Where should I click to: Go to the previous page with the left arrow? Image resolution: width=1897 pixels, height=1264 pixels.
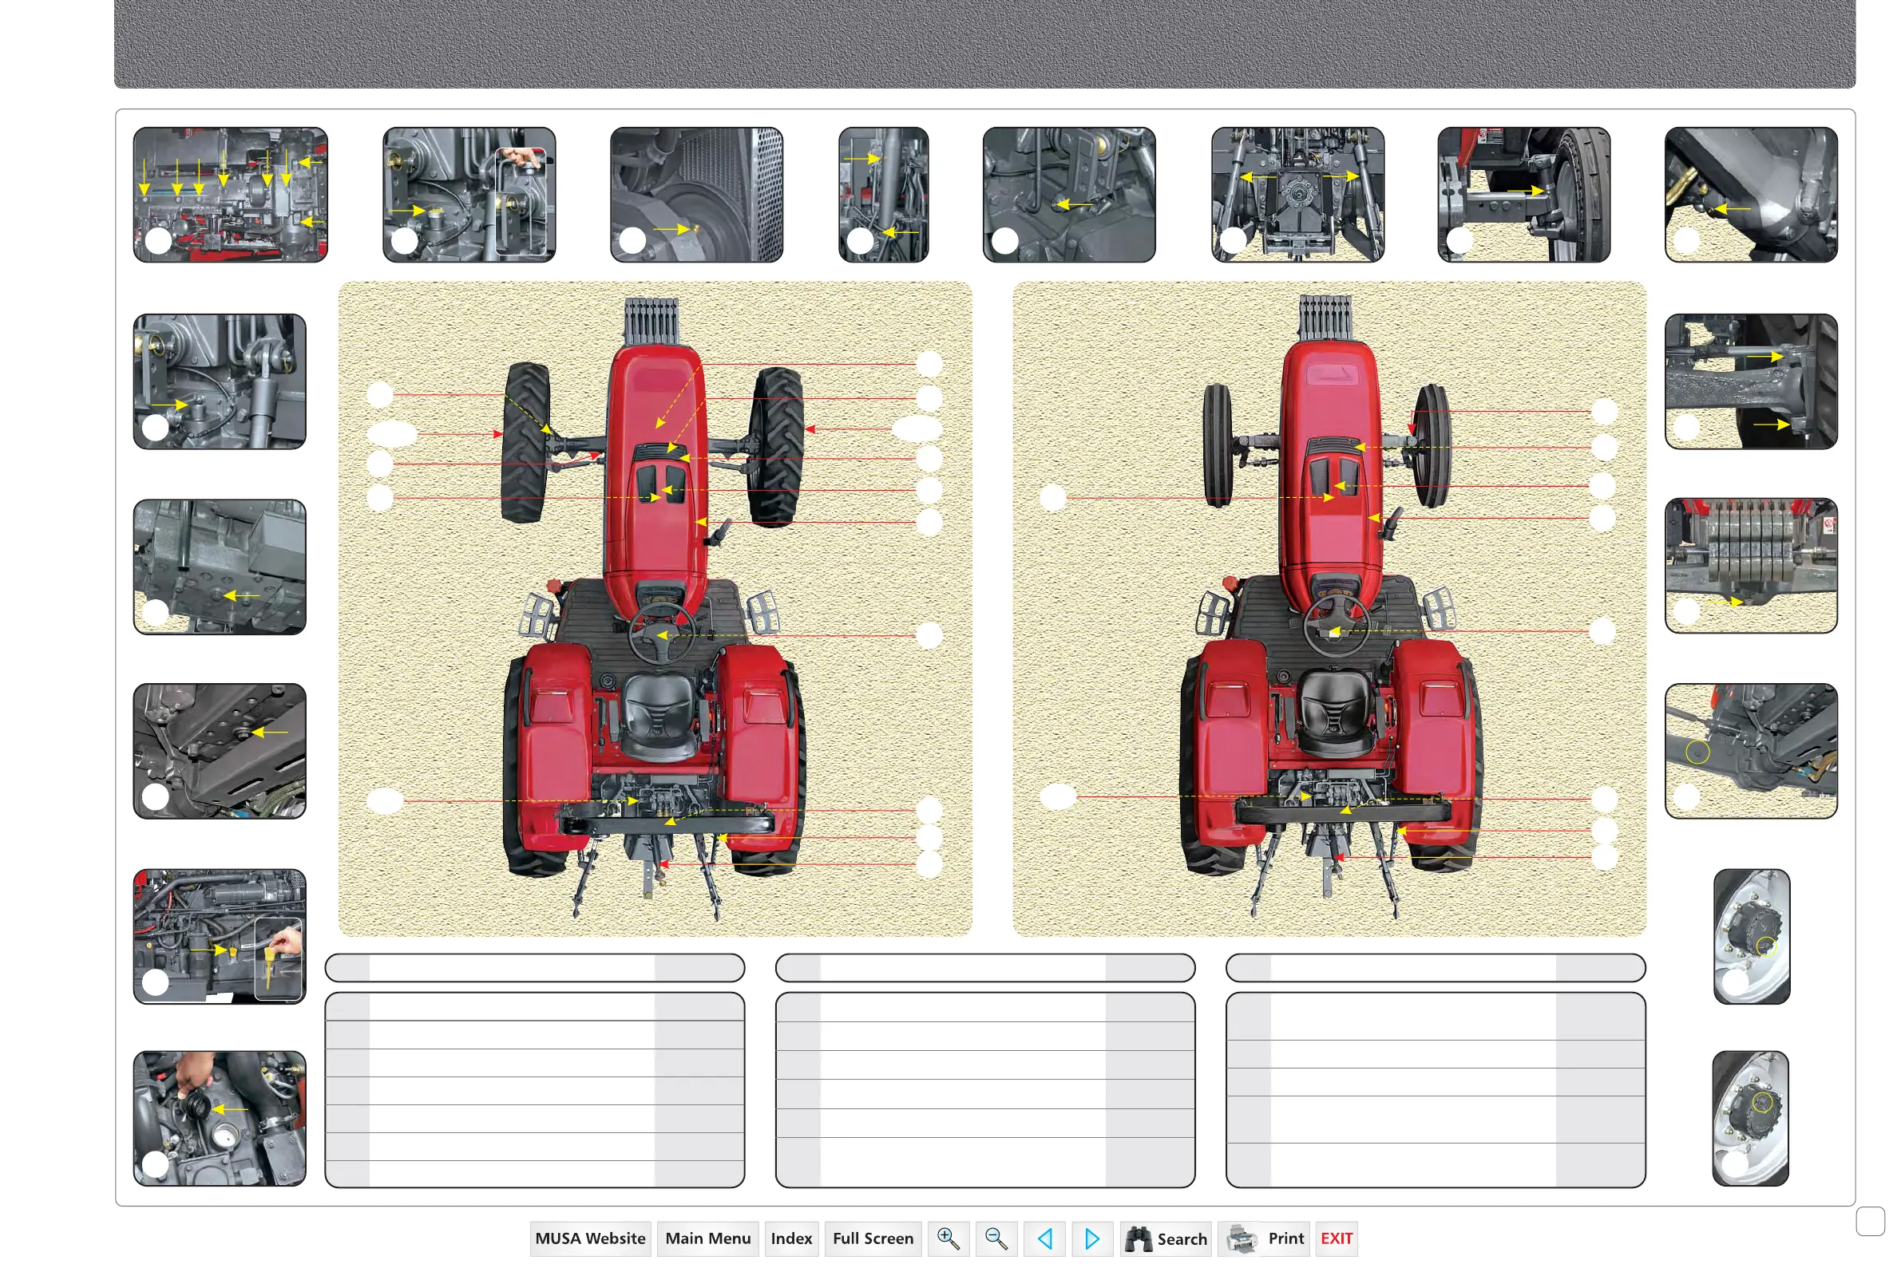pos(1044,1238)
